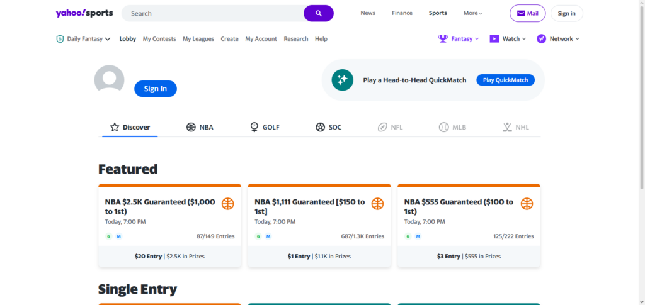
Task: Expand the Fantasy menu chevron
Action: coord(477,39)
